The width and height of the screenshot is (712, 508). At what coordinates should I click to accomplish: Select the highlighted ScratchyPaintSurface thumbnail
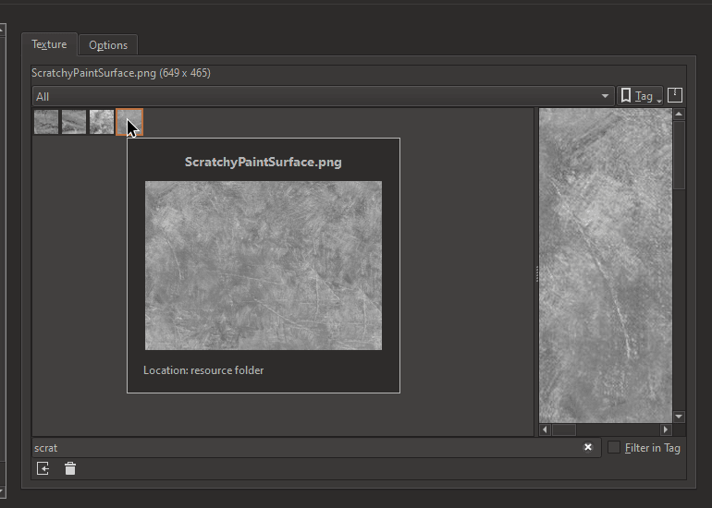128,120
